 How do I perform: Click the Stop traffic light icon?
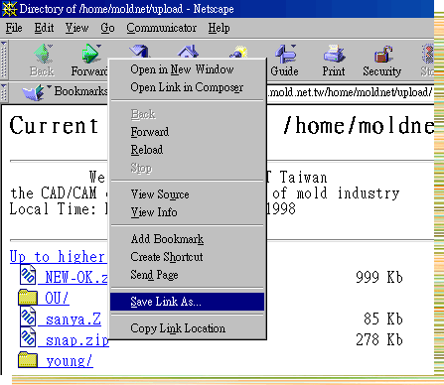pyautogui.click(x=428, y=54)
